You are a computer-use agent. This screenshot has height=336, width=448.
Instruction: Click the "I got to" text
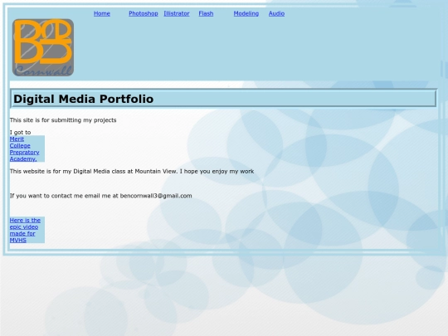(x=20, y=132)
